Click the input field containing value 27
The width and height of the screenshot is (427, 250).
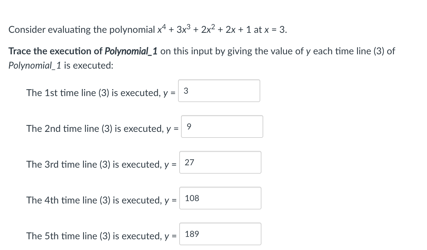220,162
